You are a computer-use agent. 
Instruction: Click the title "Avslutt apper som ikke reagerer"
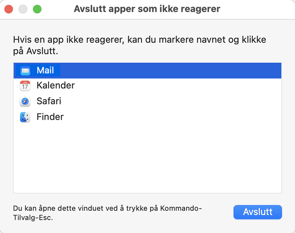click(x=147, y=9)
